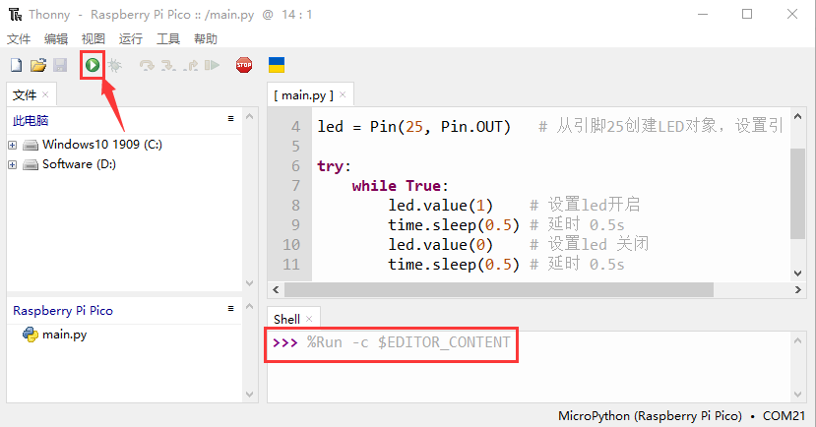The height and width of the screenshot is (427, 816).
Task: Open the 文件 menu
Action: point(19,39)
